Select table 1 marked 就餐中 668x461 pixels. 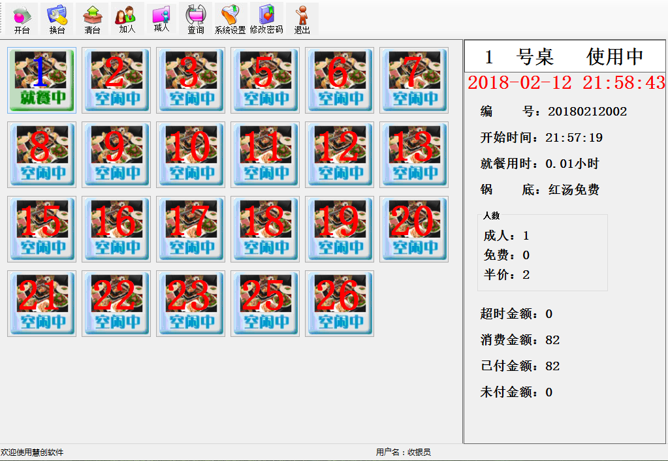[42, 80]
